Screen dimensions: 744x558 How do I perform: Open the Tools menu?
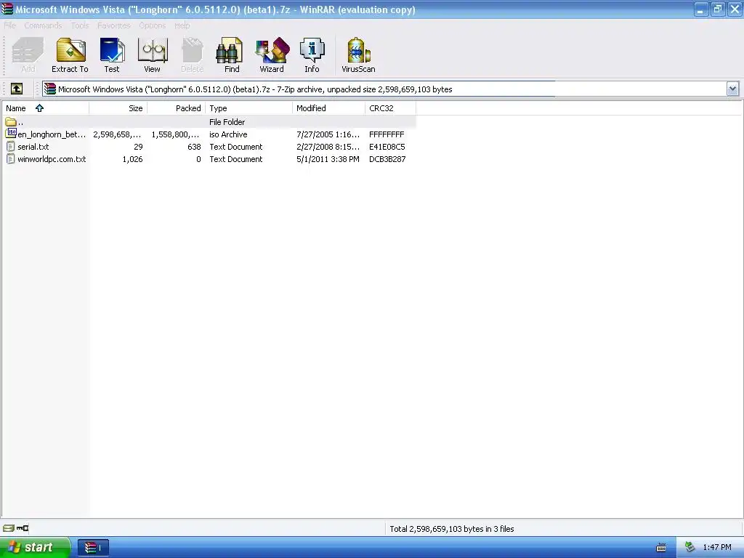80,25
